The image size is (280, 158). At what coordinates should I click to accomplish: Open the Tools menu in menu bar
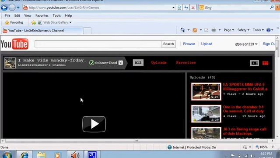point(57,16)
